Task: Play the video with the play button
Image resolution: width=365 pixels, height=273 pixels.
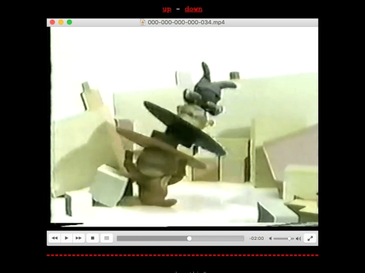Action: (x=66, y=238)
